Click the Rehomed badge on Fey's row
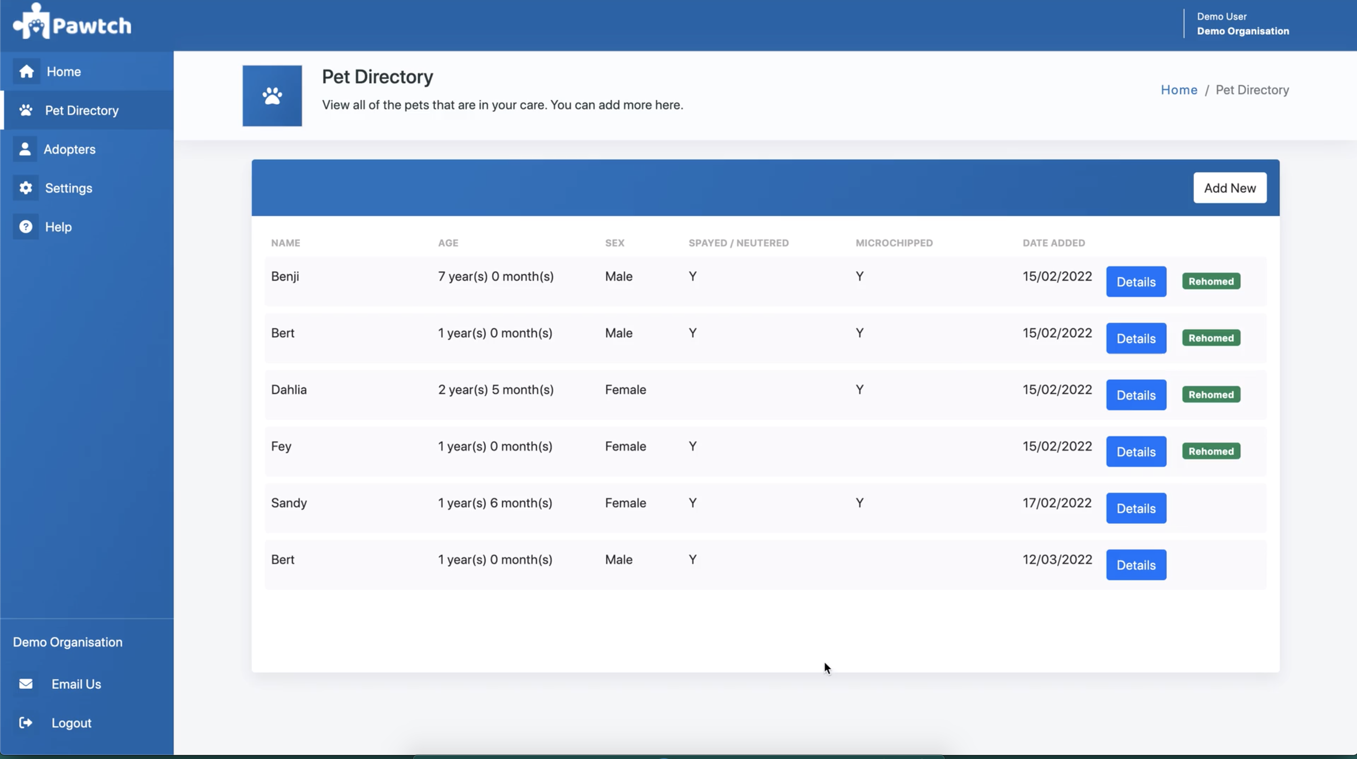This screenshot has height=759, width=1357. tap(1211, 451)
